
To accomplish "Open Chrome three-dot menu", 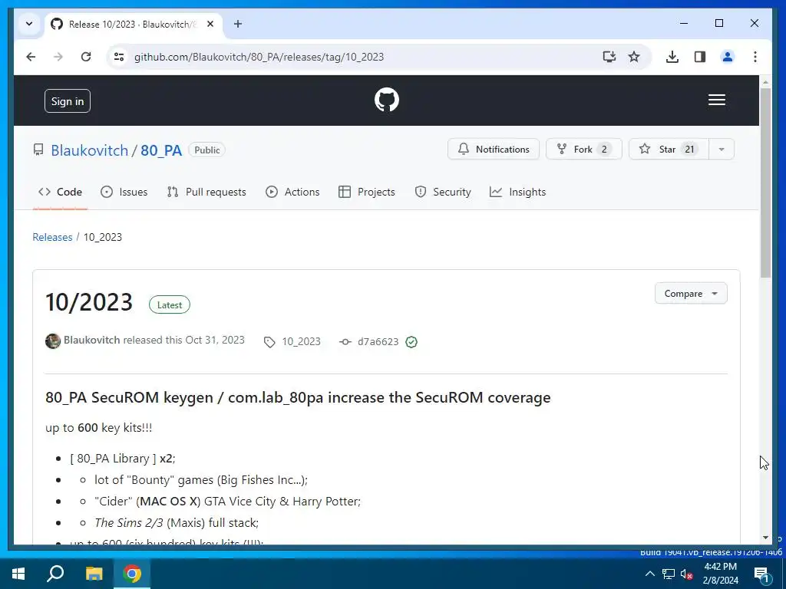I will click(x=755, y=57).
